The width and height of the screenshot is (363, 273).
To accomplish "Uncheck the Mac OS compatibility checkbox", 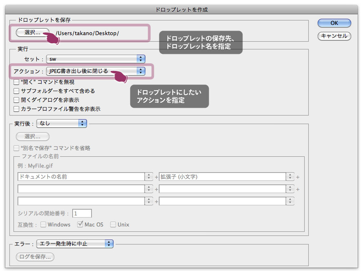I will tap(80, 224).
